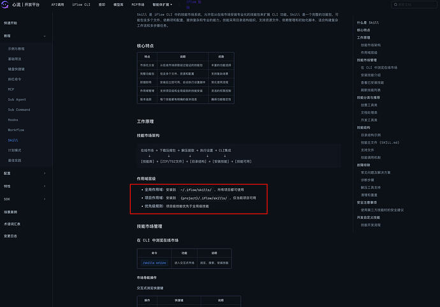Select Workflow in the sidebar
440x307 pixels.
coord(15,130)
